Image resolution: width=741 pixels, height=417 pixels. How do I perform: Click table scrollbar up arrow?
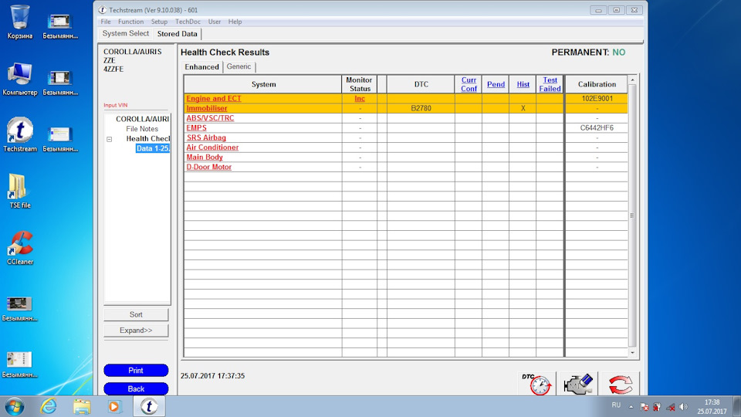click(633, 80)
